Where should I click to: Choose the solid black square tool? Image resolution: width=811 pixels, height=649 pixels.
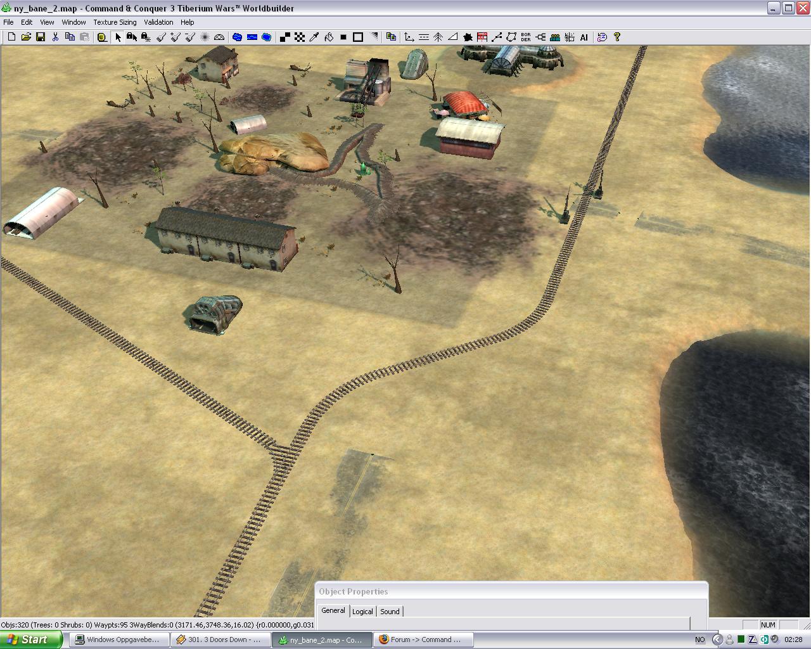pos(343,37)
